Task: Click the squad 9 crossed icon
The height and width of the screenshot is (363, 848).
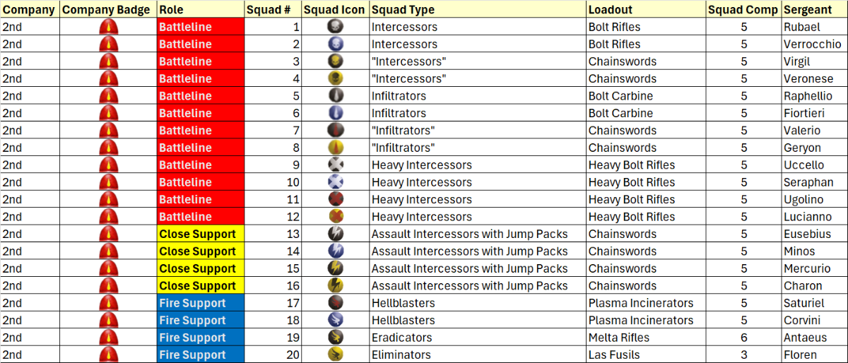Action: (x=336, y=165)
